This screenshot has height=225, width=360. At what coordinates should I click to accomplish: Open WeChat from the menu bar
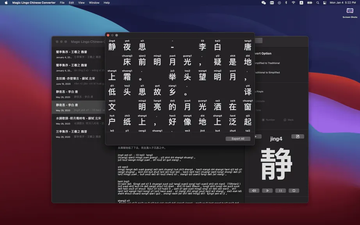coord(264,3)
